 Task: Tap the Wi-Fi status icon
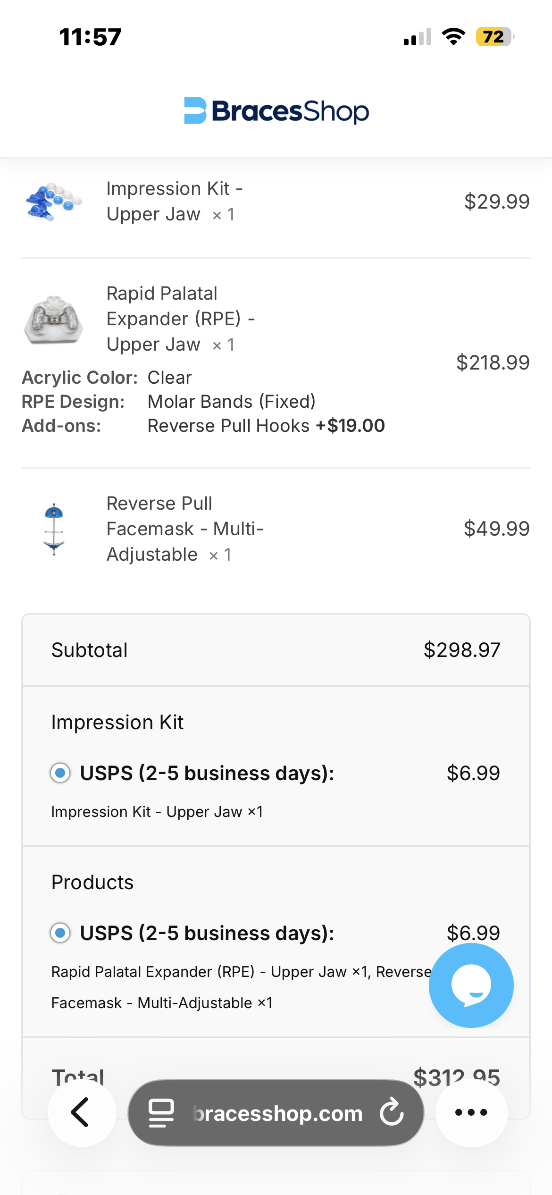453,37
